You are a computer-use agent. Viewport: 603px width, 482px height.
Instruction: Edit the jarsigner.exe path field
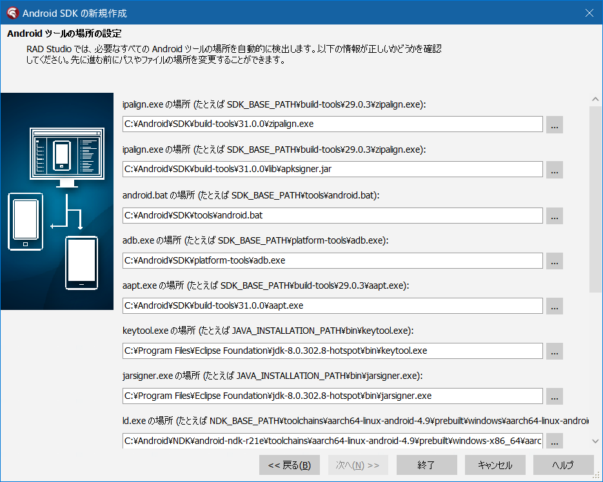pos(333,396)
